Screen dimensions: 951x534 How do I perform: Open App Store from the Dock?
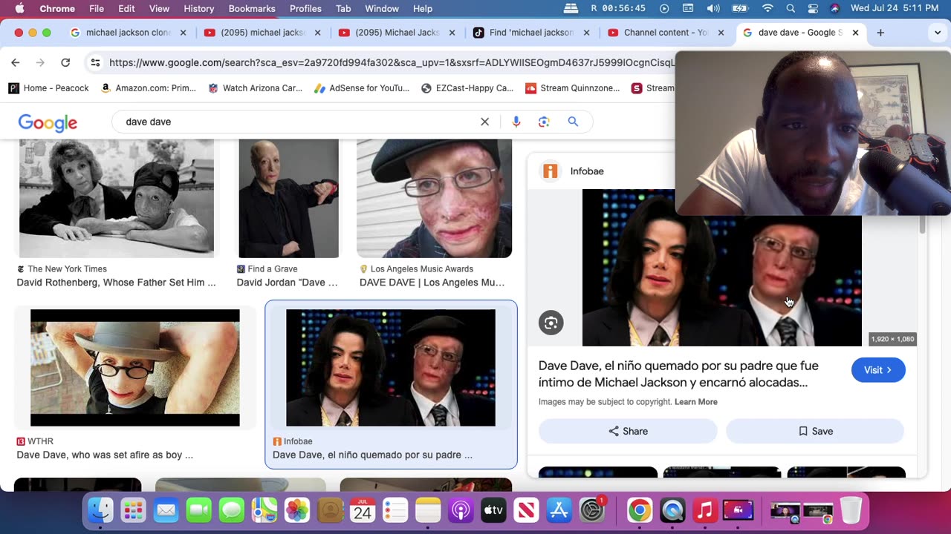[x=559, y=510]
